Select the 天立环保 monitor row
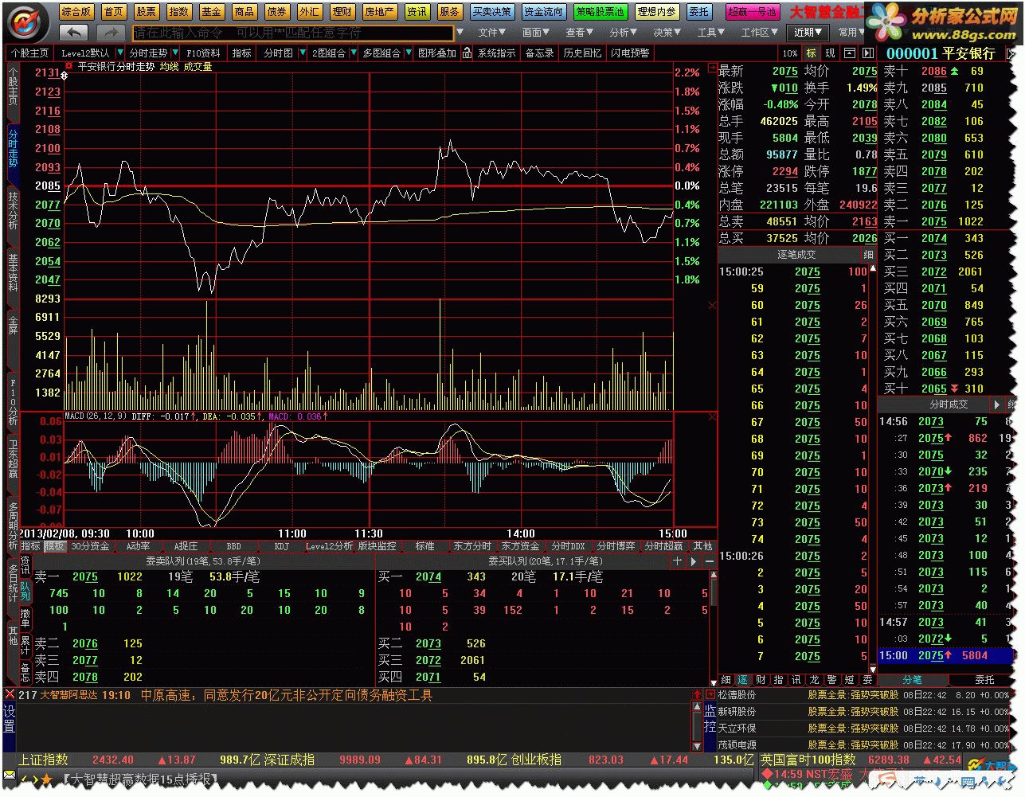 pos(863,728)
